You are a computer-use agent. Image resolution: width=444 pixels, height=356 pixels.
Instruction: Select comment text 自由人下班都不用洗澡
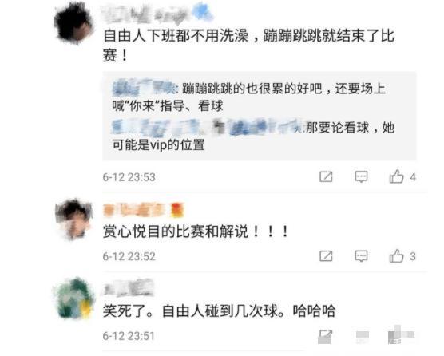click(176, 36)
